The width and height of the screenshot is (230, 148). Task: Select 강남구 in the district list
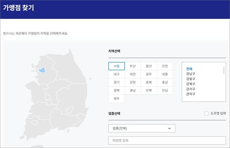point(191,74)
